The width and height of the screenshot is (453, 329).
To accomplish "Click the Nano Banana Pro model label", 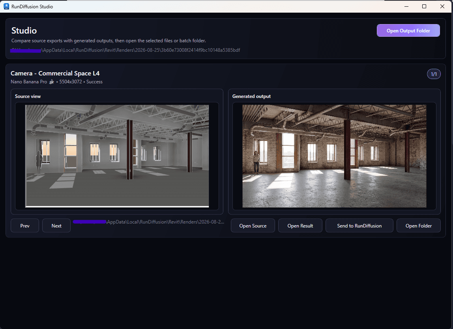I will click(x=29, y=82).
